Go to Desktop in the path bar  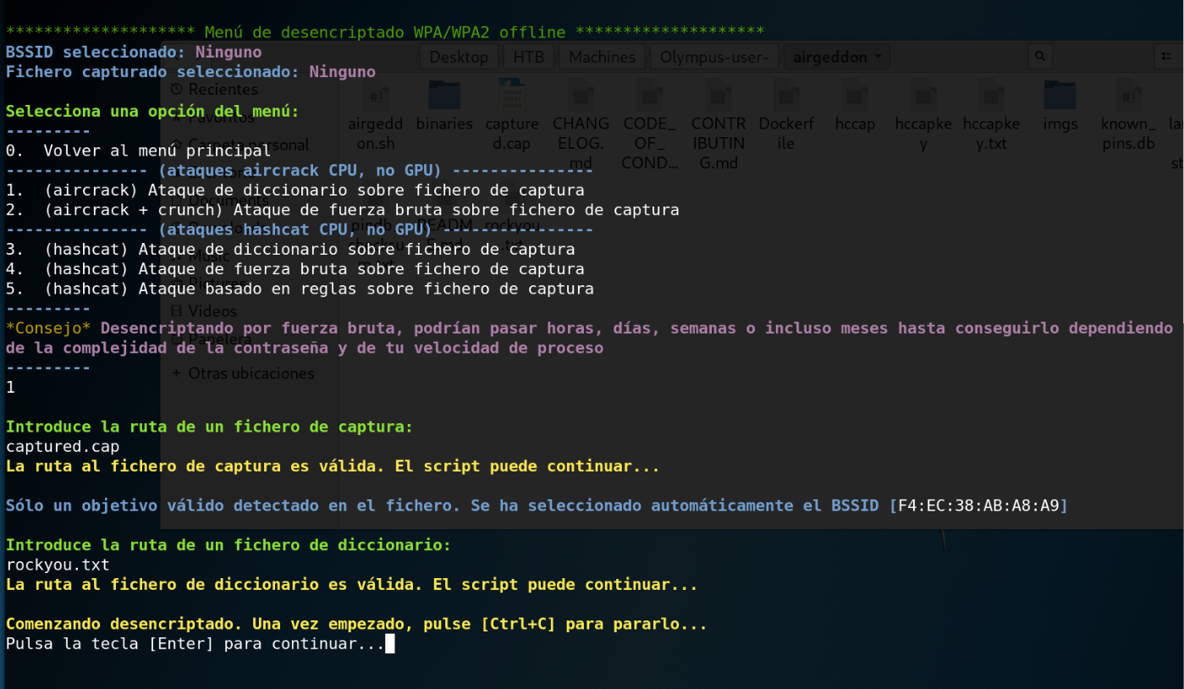coord(458,57)
